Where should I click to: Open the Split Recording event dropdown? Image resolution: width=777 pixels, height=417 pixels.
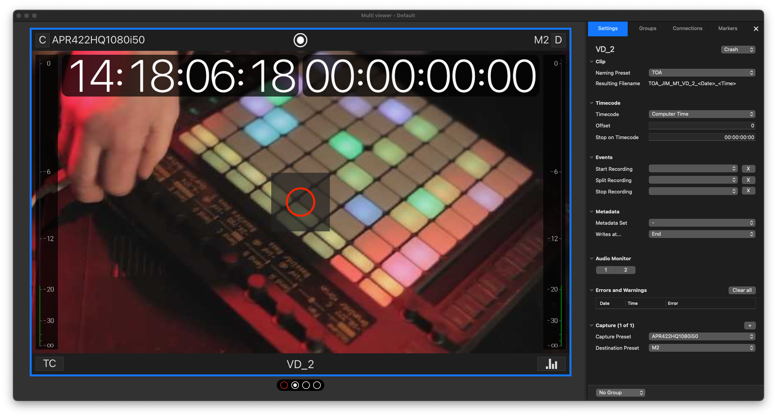click(693, 180)
